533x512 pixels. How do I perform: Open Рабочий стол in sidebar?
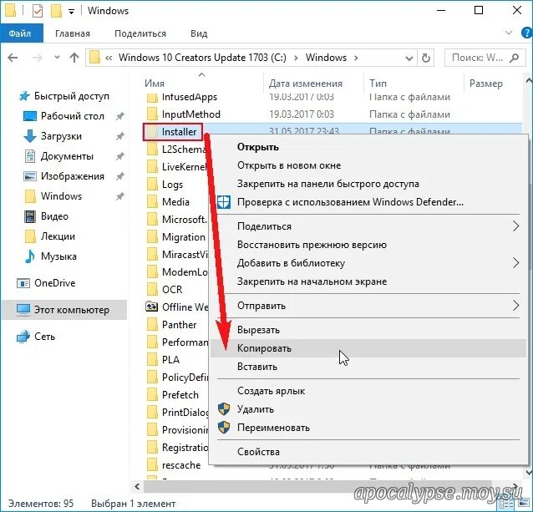pos(73,116)
